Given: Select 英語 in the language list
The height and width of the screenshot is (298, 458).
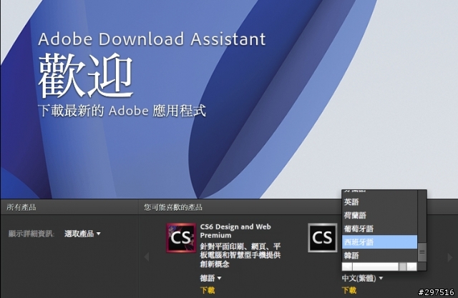Looking at the screenshot, I should click(379, 202).
